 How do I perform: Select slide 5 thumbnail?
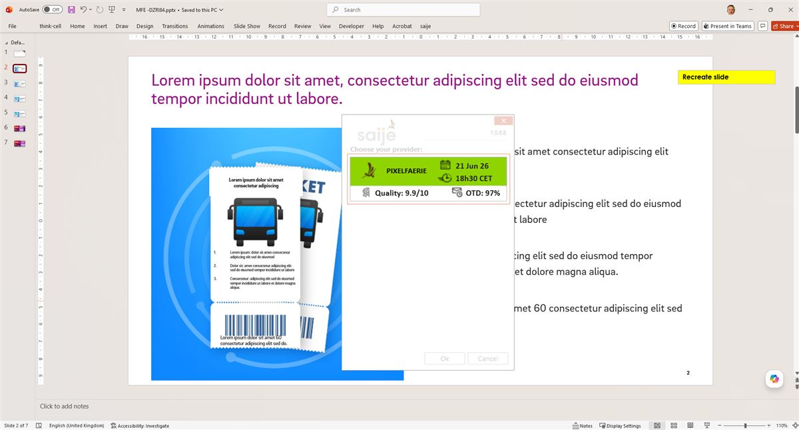pyautogui.click(x=20, y=114)
